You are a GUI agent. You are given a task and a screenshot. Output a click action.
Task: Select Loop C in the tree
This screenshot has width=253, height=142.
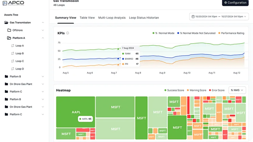coord(19,61)
